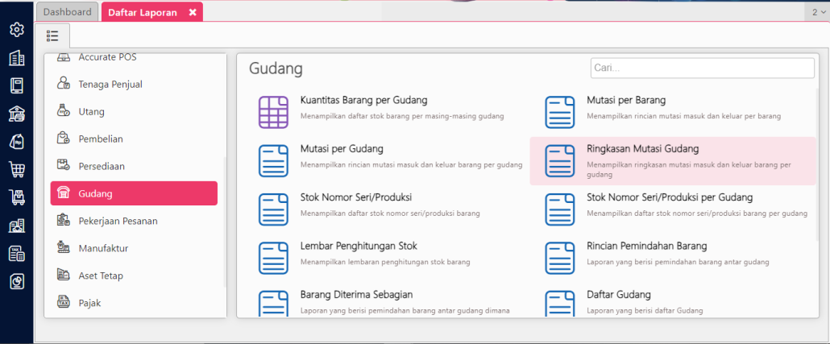This screenshot has height=344, width=830.
Task: Open the cash and bank sidebar icon
Action: click(x=16, y=114)
